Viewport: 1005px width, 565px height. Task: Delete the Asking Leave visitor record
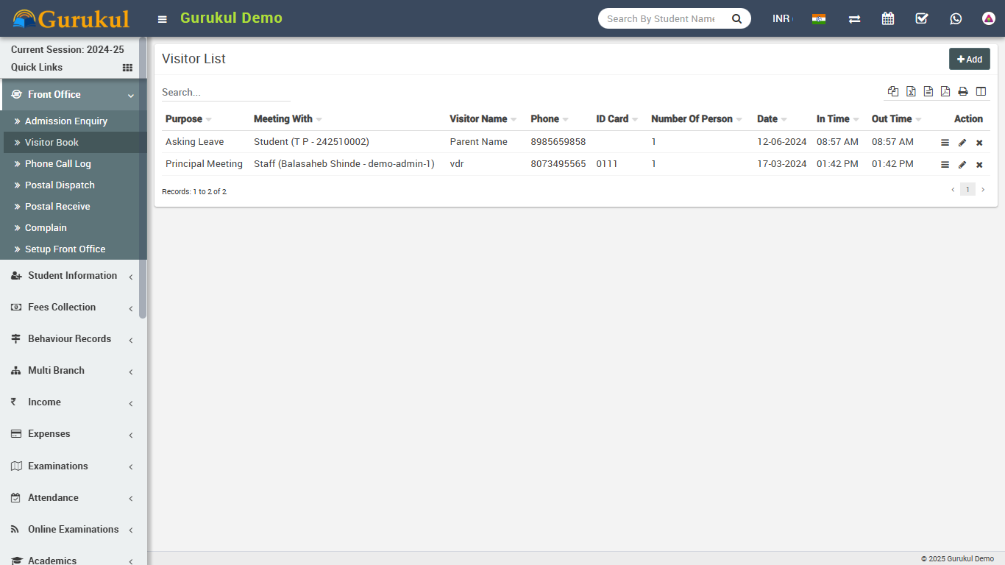pos(979,143)
